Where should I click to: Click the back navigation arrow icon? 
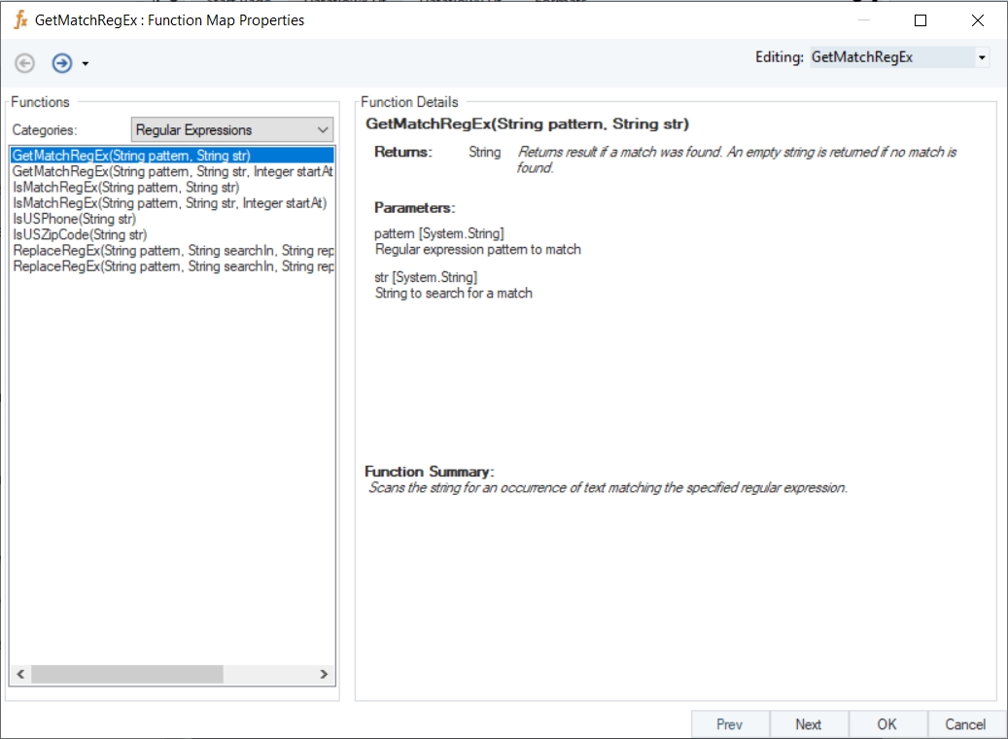pyautogui.click(x=25, y=63)
